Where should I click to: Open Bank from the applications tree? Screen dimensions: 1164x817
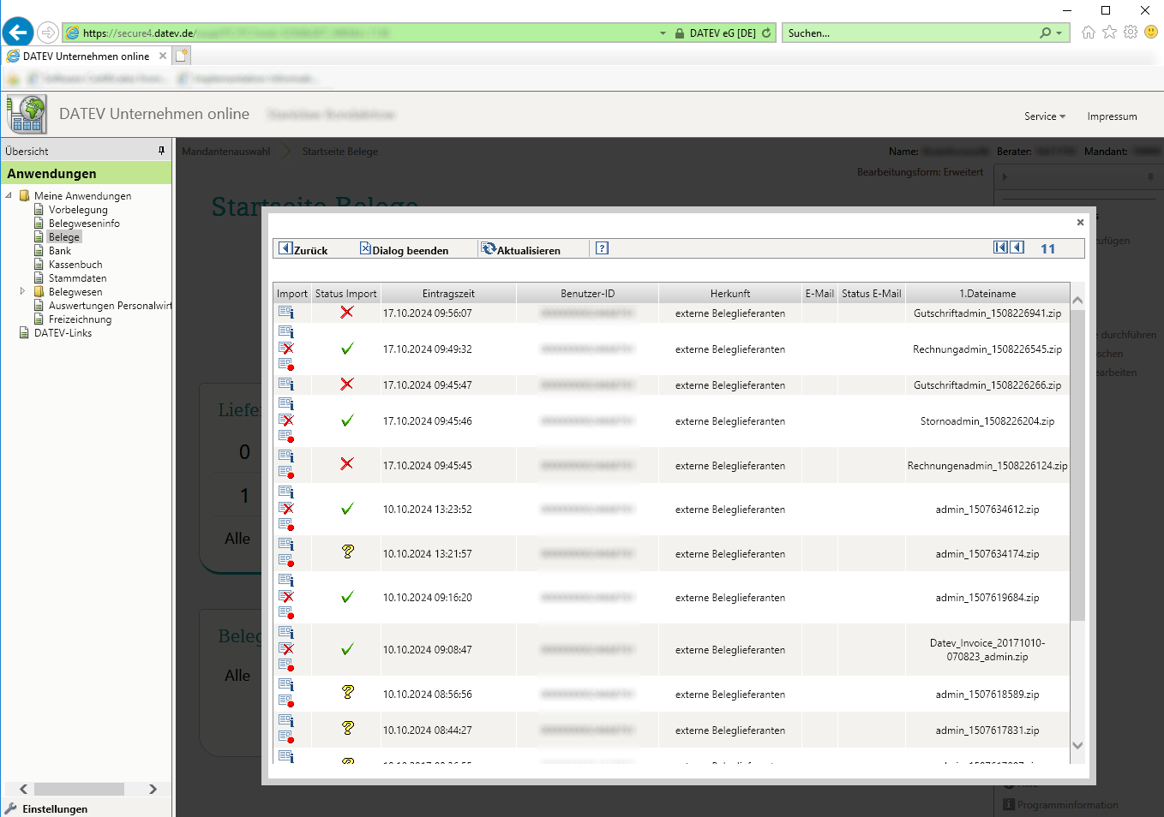60,251
